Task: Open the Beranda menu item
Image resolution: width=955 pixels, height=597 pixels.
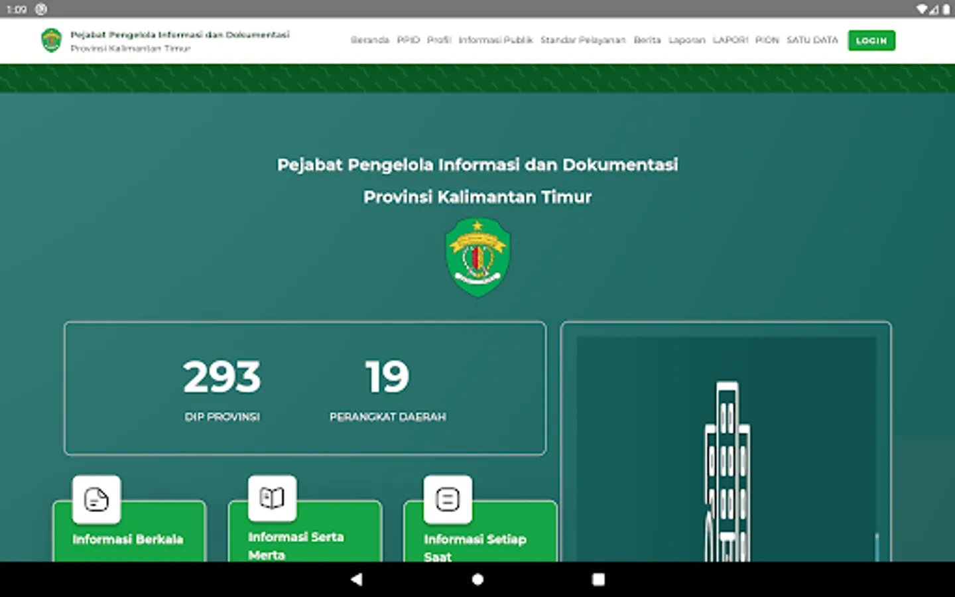Action: pos(369,40)
